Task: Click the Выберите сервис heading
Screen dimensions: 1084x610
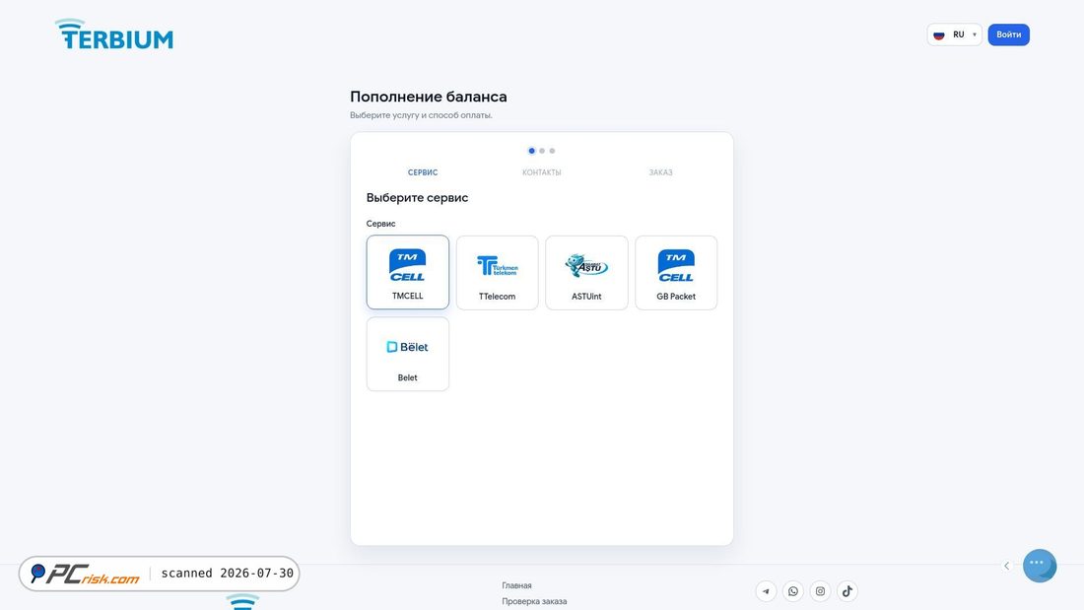Action: click(417, 198)
